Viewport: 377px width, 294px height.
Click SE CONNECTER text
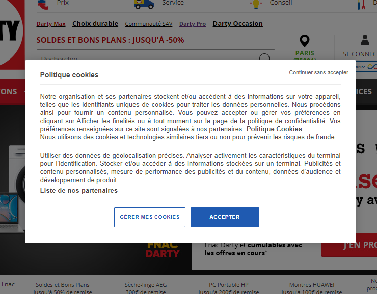click(x=360, y=54)
